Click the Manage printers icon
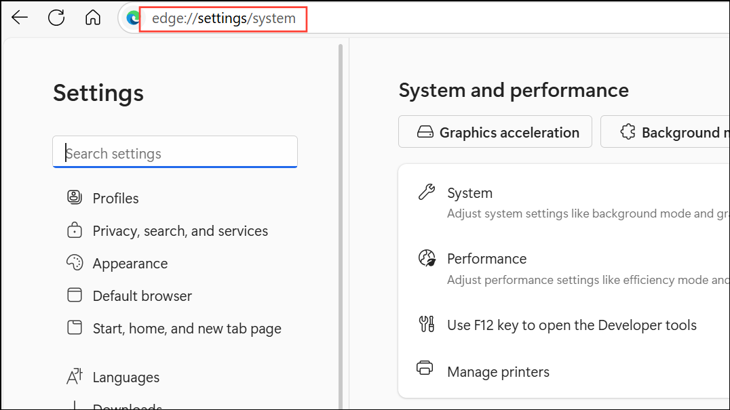Image resolution: width=730 pixels, height=410 pixels. 425,370
